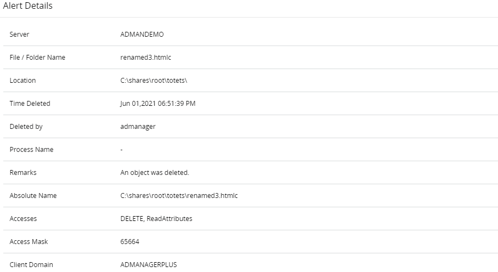
Task: Click the Access Mask label
Action: click(29, 242)
